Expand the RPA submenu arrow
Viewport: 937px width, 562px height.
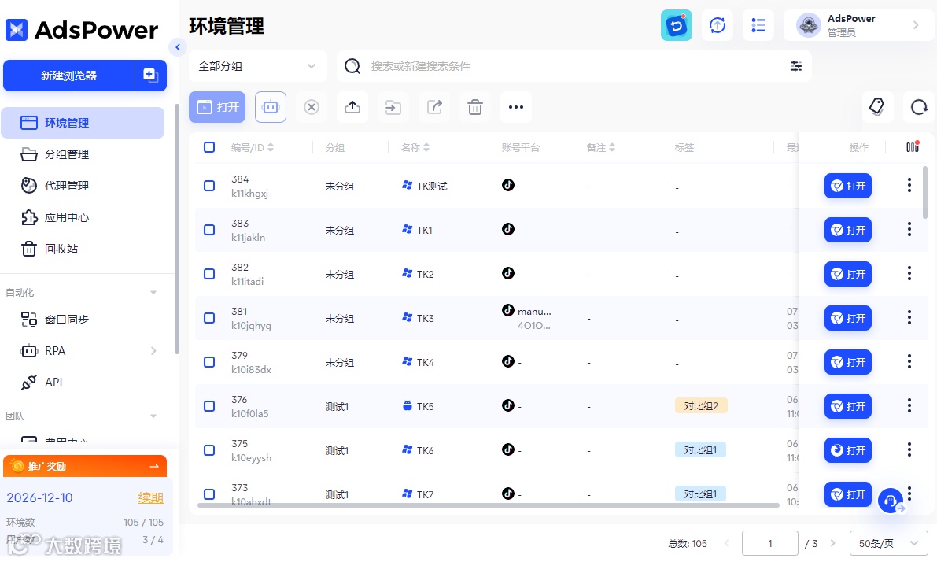coord(153,351)
